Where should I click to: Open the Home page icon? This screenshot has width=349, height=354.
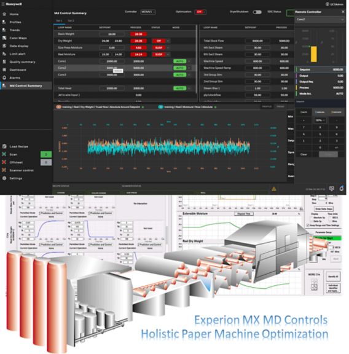click(x=4, y=14)
